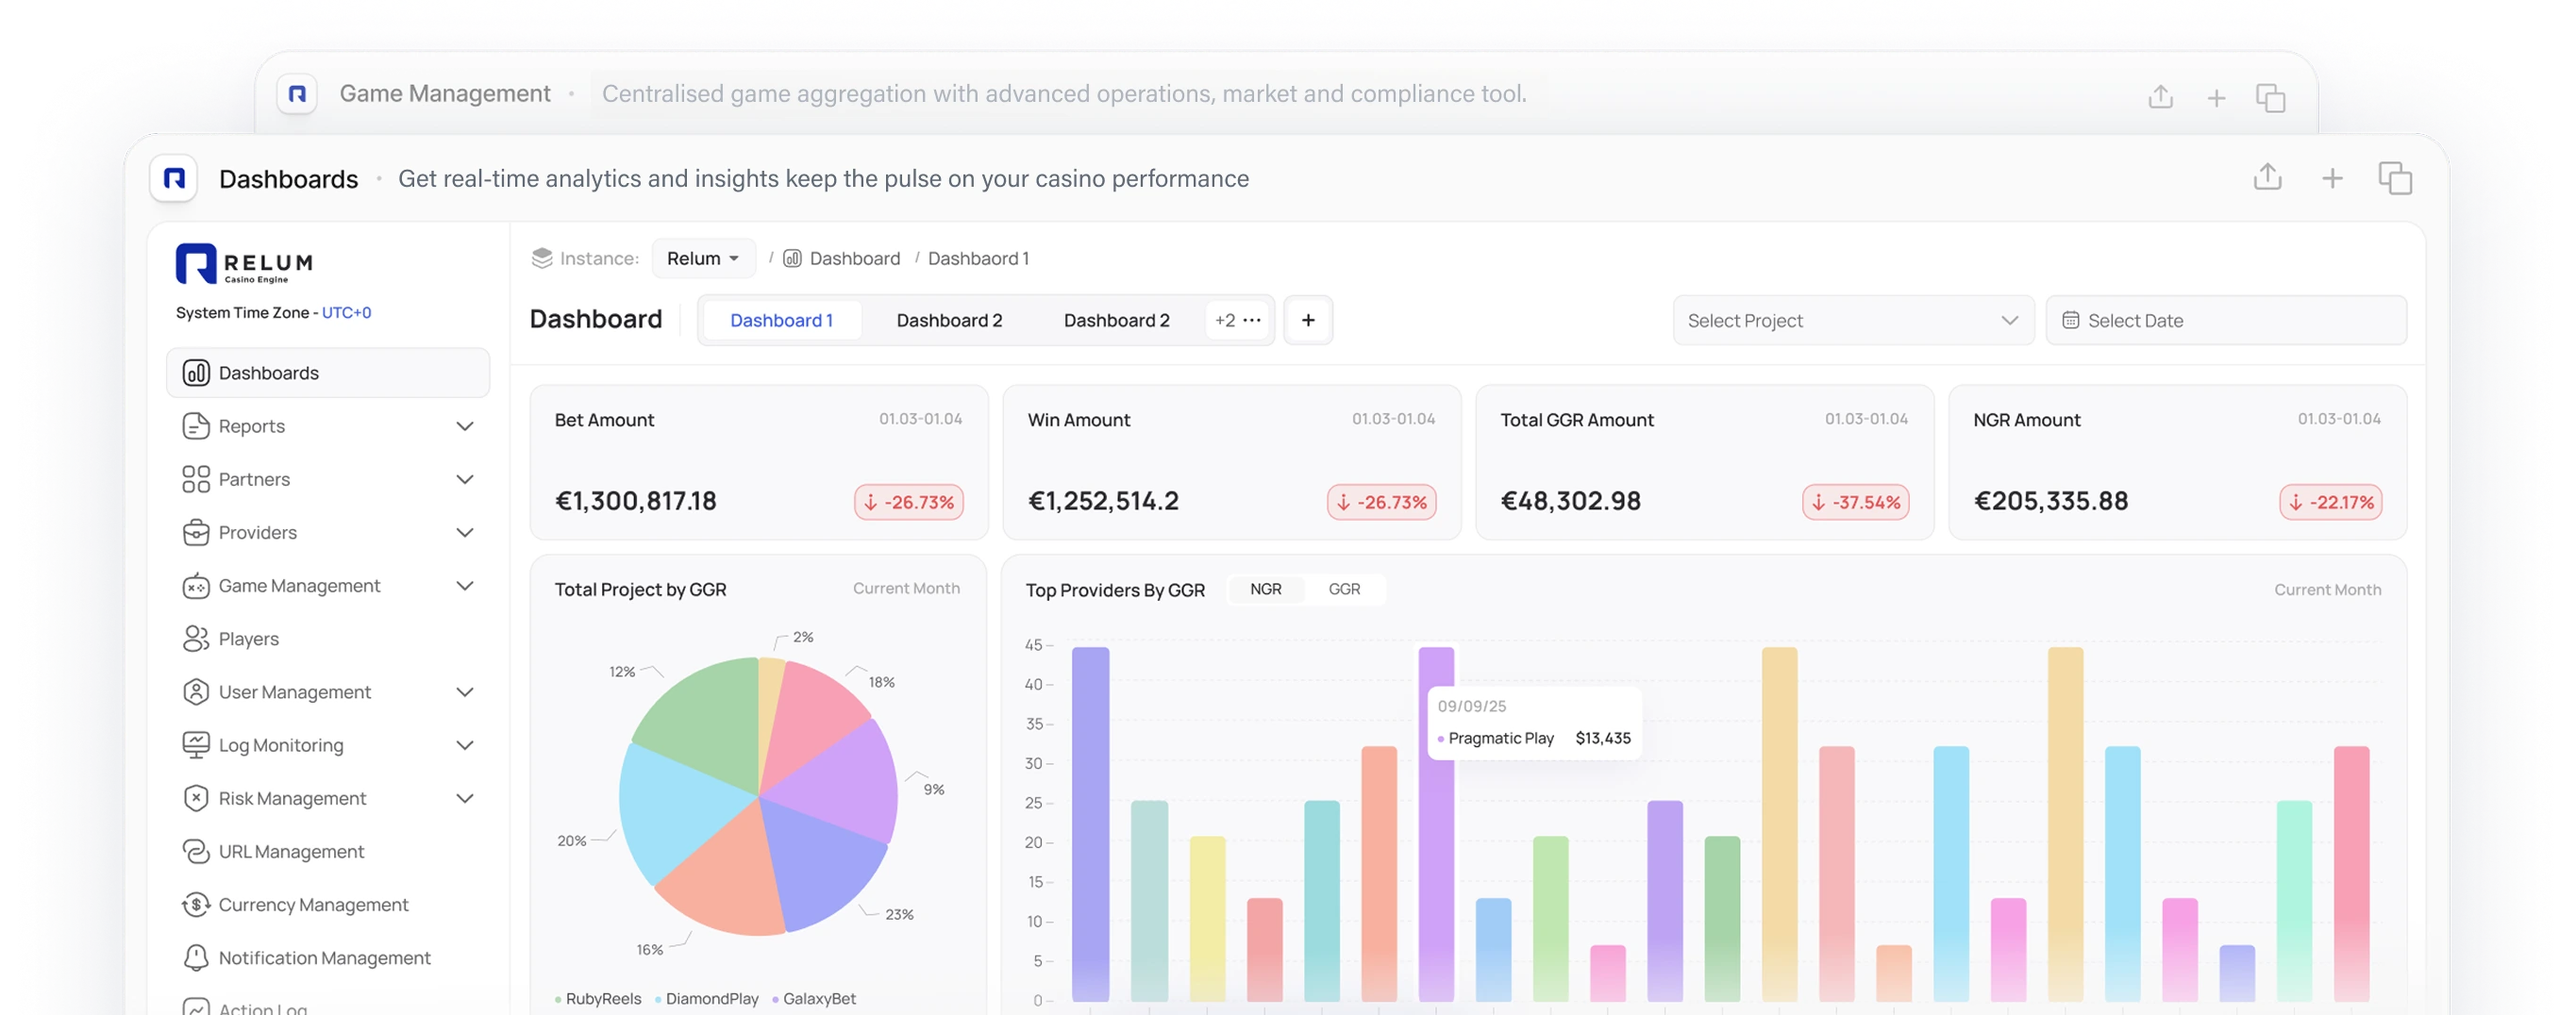Toggle chart to NGR view
This screenshot has height=1015, width=2576.
pos(1265,589)
